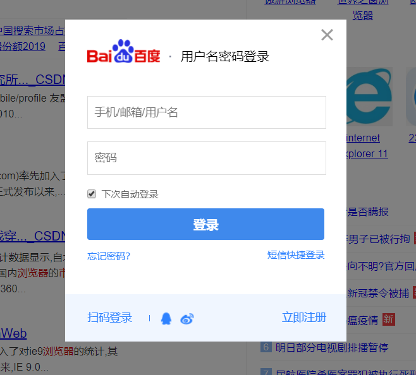The width and height of the screenshot is (416, 375).
Task: Click the Weibo login icon
Action: [187, 319]
